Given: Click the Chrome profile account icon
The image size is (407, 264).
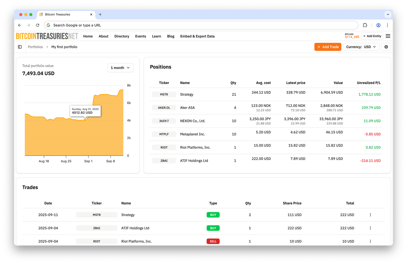Looking at the screenshot, I should coord(378,25).
